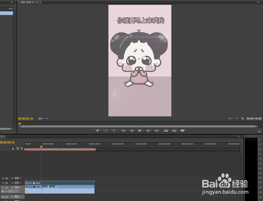
Task: Click the timeline playhead marker
Action: coord(42,146)
